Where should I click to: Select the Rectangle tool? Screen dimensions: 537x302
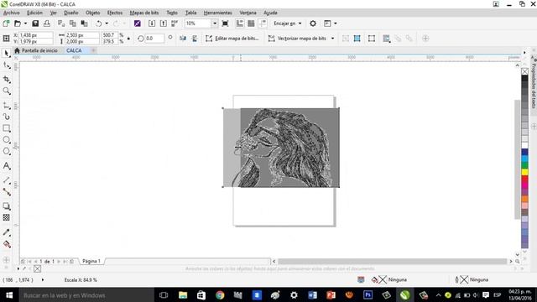click(x=7, y=128)
